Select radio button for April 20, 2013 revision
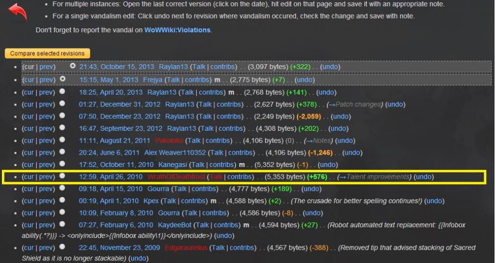This screenshot has width=495, height=263. point(62,92)
